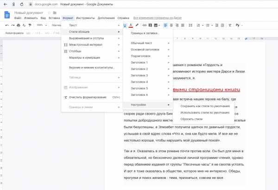
Task: Run the spell check from the toolbar
Action: click(24, 25)
